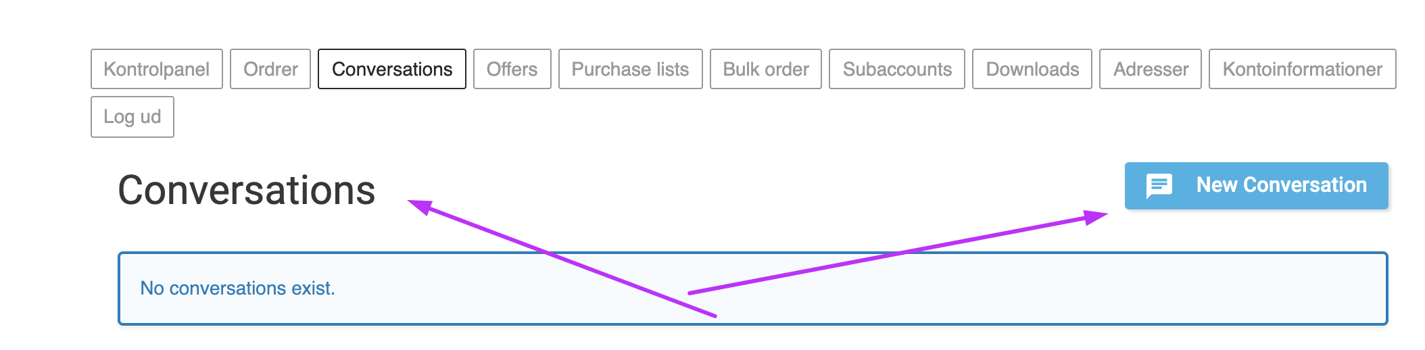Select the active Conversations tab
The width and height of the screenshot is (1425, 350).
pos(392,69)
